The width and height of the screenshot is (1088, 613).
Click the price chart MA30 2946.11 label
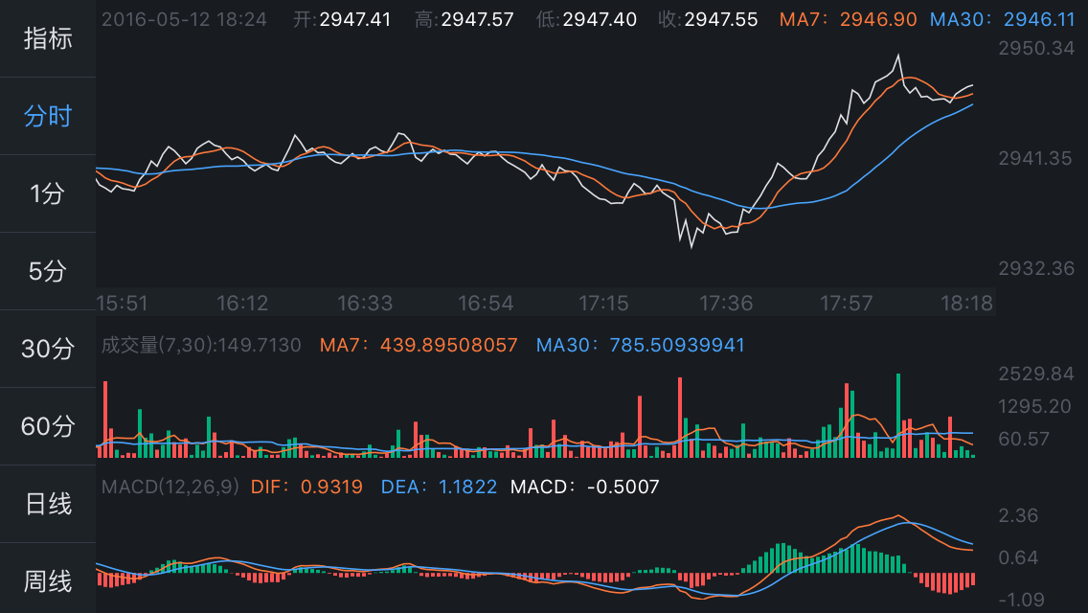point(1002,19)
